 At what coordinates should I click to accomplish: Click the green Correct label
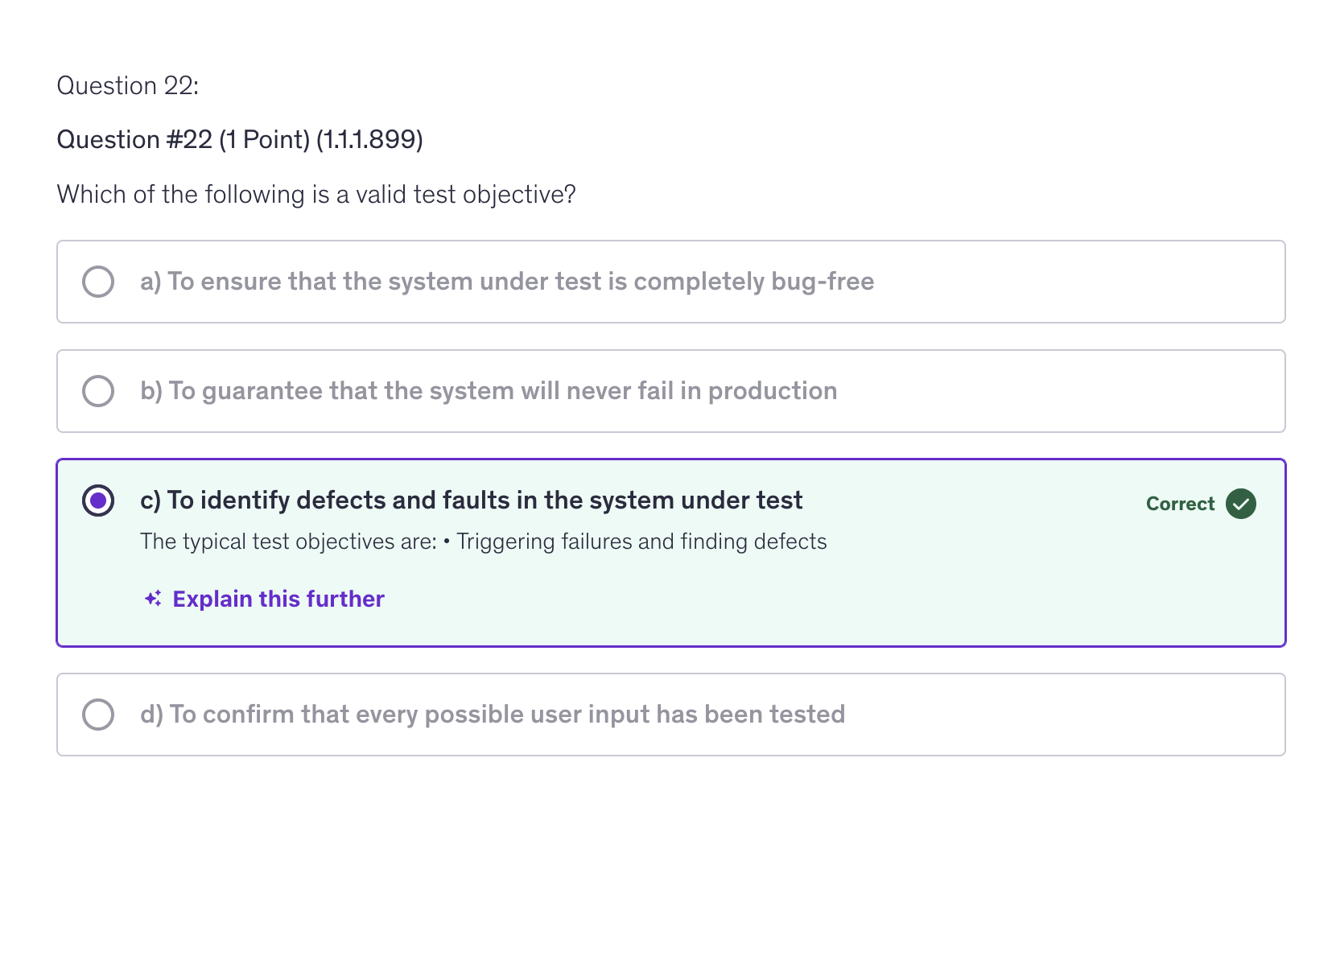(1180, 504)
